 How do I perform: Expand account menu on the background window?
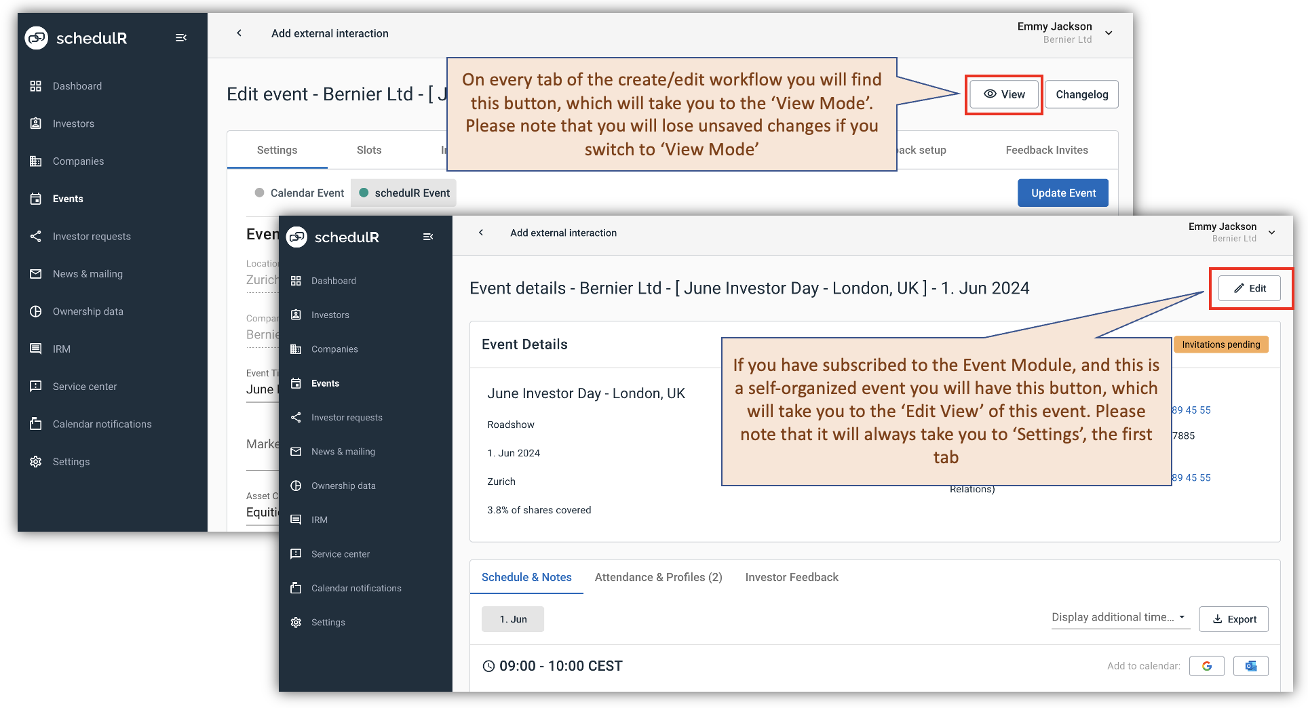[x=1109, y=33]
